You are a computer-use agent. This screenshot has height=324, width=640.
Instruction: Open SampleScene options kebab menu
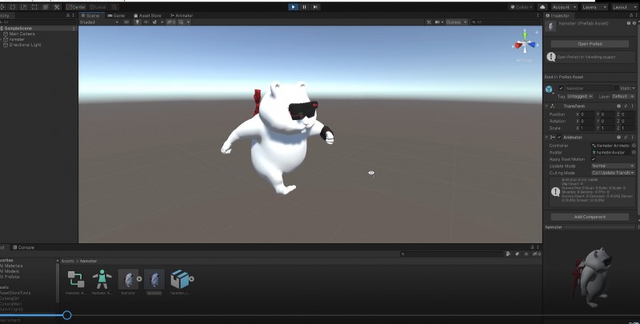tap(74, 28)
